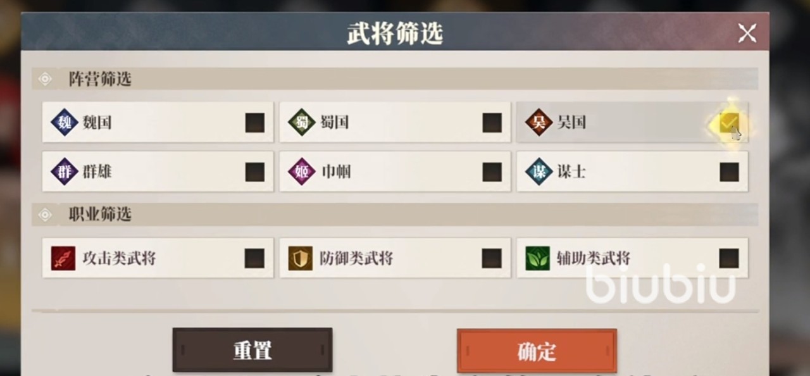Click the green 蜀 faction diamond icon
Image resolution: width=810 pixels, height=376 pixels.
coord(301,122)
